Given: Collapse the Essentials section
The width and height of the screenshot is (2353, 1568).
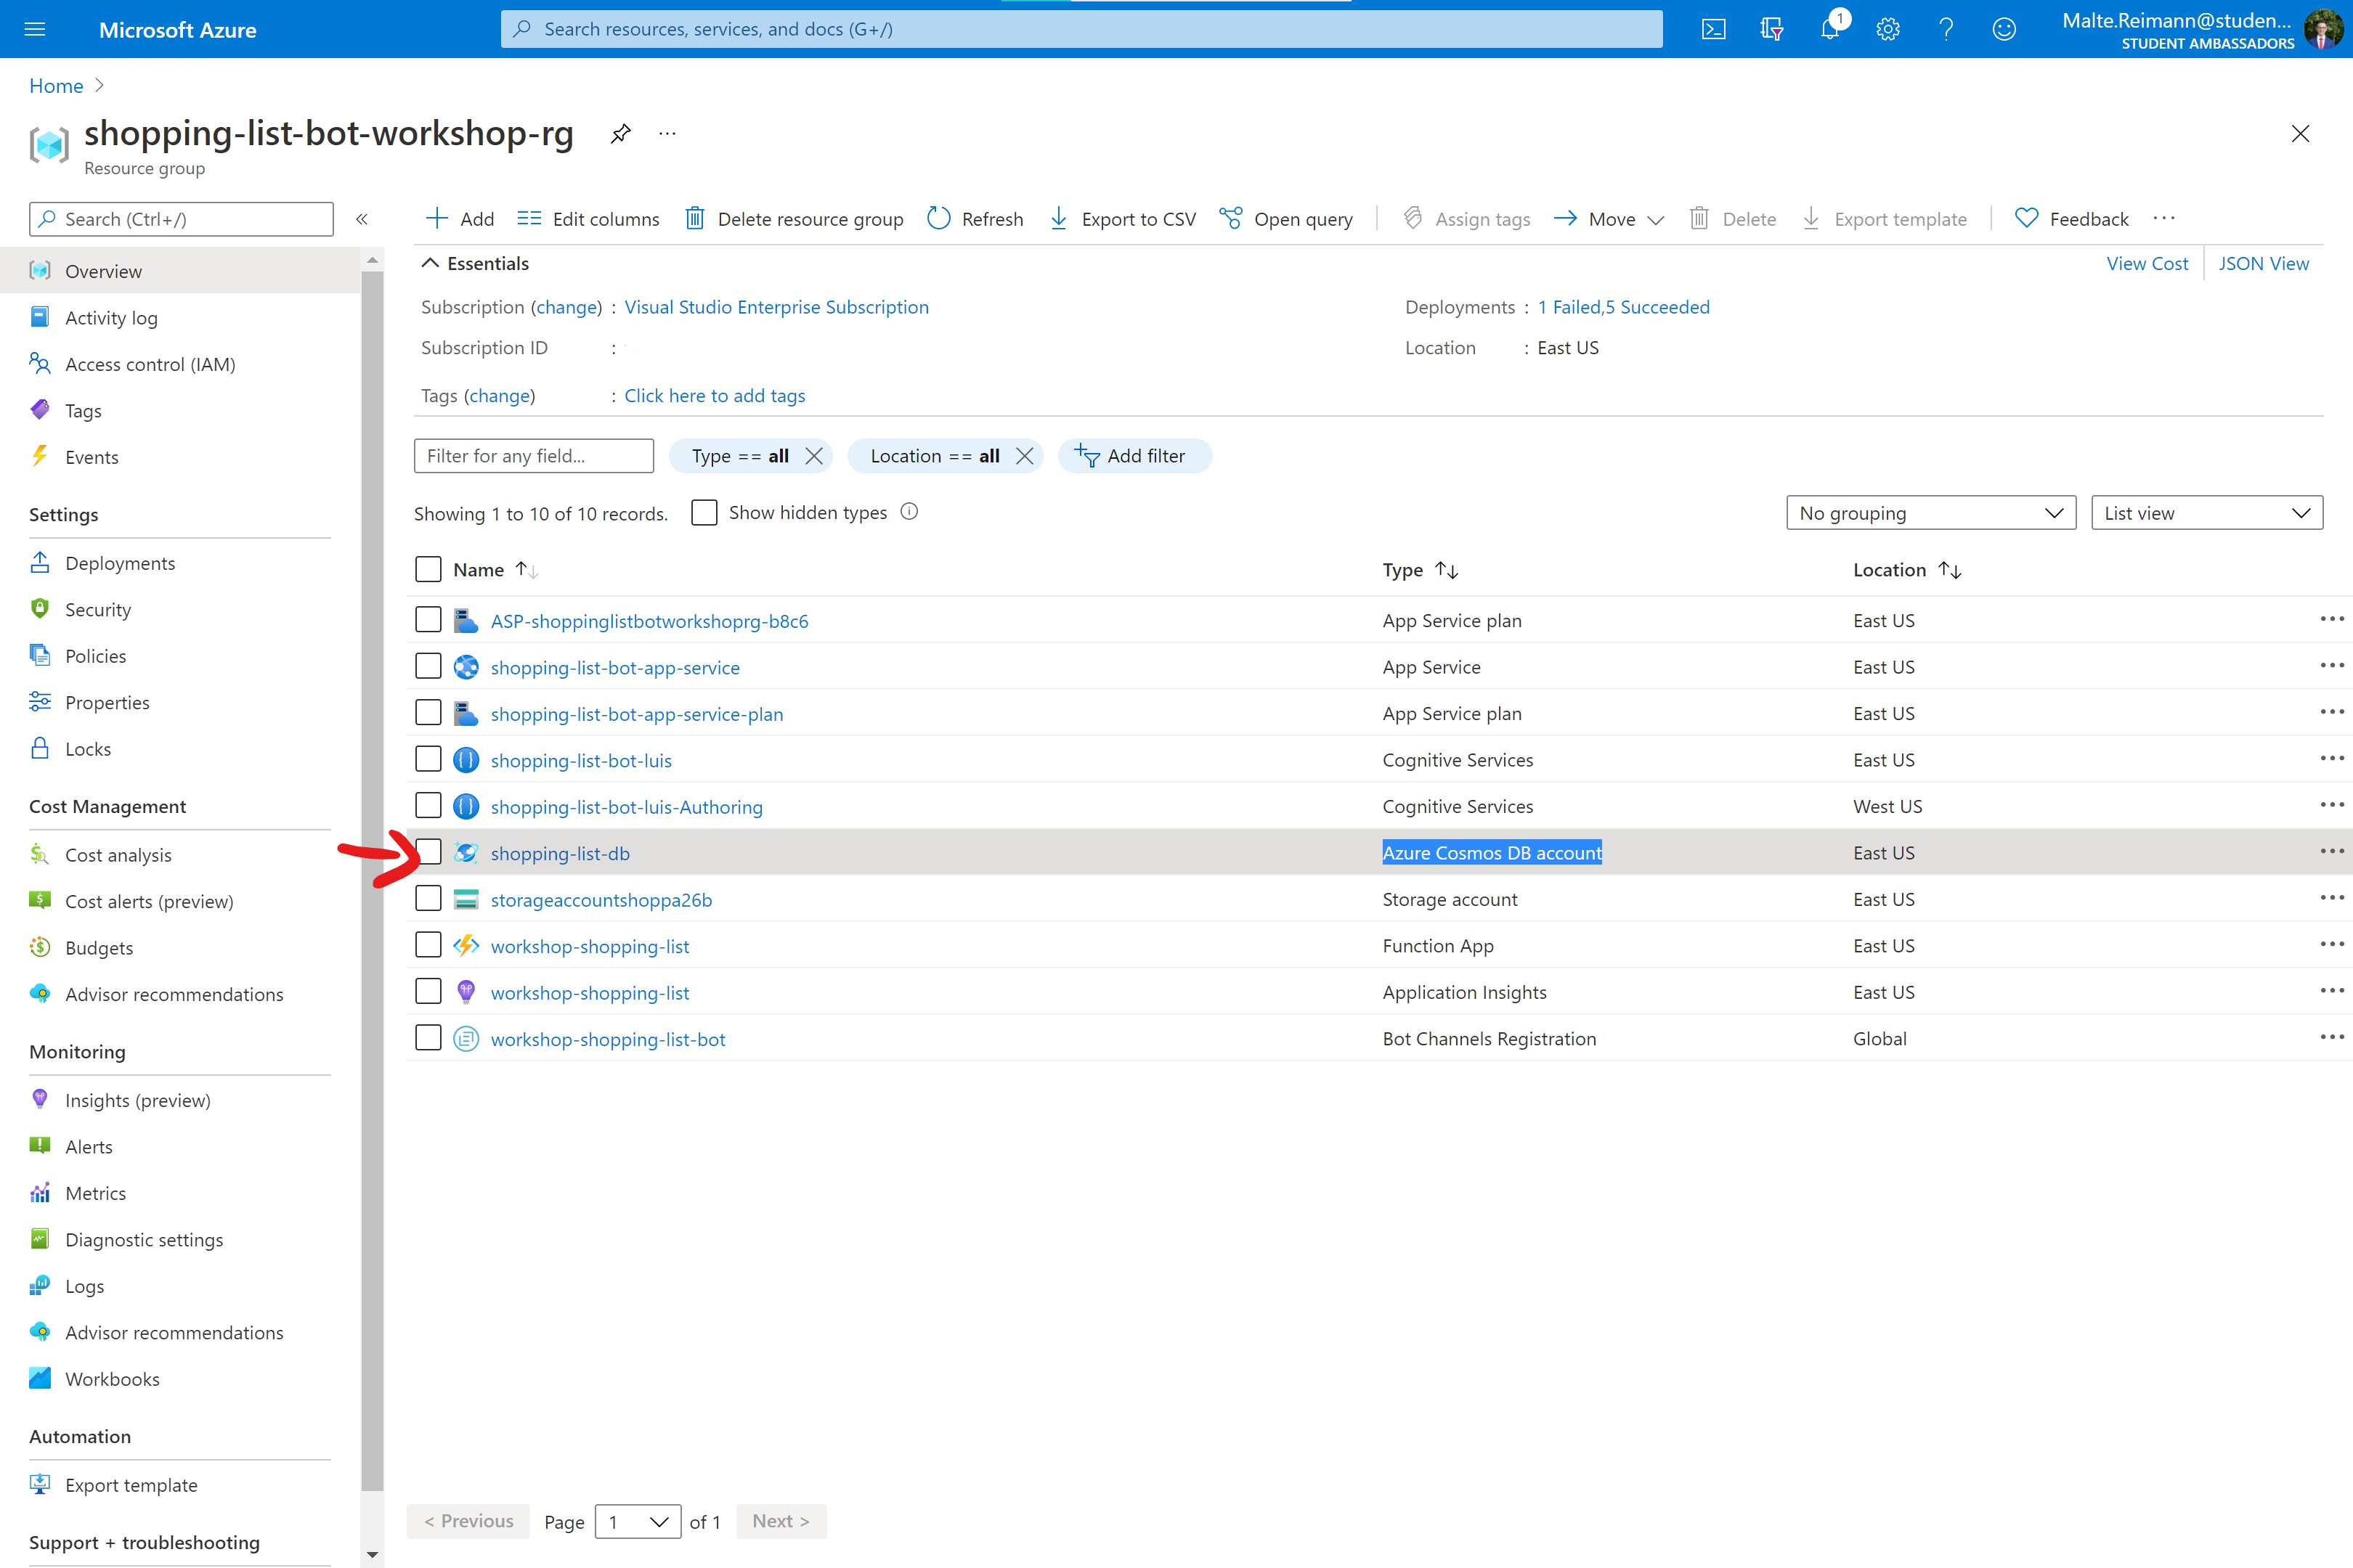Looking at the screenshot, I should point(430,263).
